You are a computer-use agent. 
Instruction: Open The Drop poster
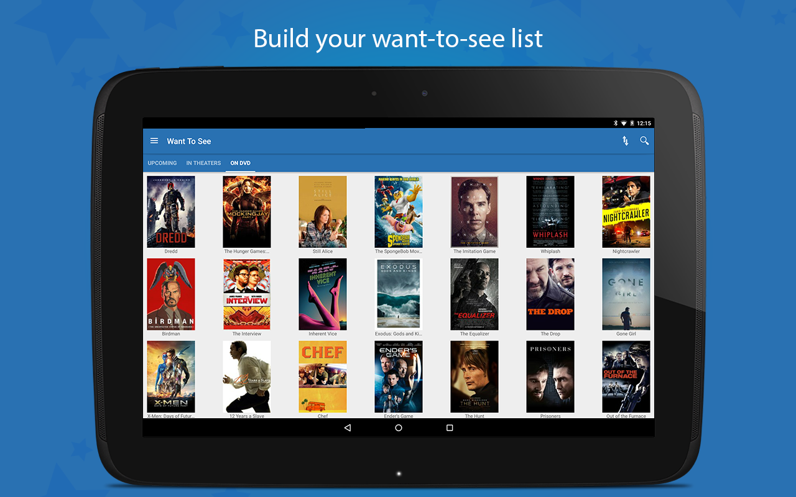550,294
